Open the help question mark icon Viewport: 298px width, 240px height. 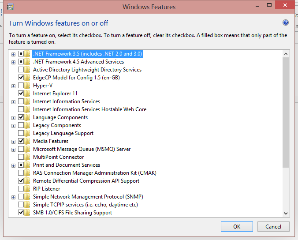286,23
